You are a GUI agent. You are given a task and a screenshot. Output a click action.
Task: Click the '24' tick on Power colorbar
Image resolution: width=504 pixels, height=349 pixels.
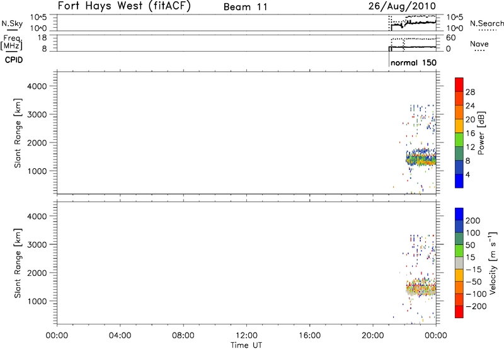click(x=470, y=106)
